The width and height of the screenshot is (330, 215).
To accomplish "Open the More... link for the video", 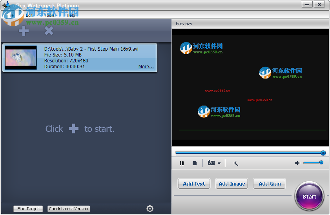I will (x=146, y=66).
